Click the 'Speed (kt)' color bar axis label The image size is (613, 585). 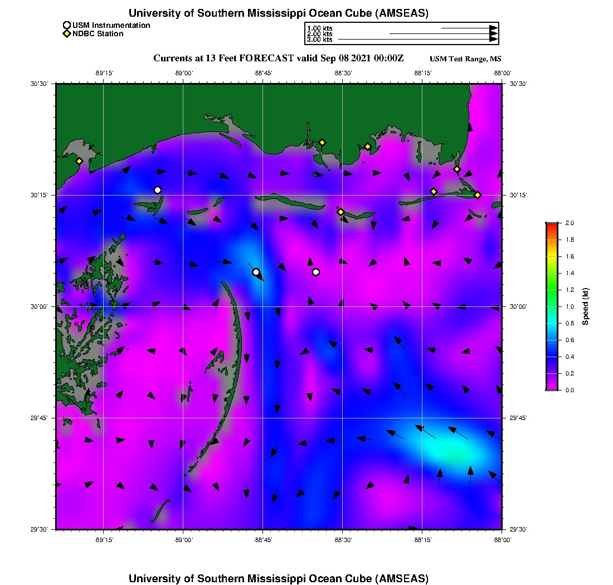[585, 306]
